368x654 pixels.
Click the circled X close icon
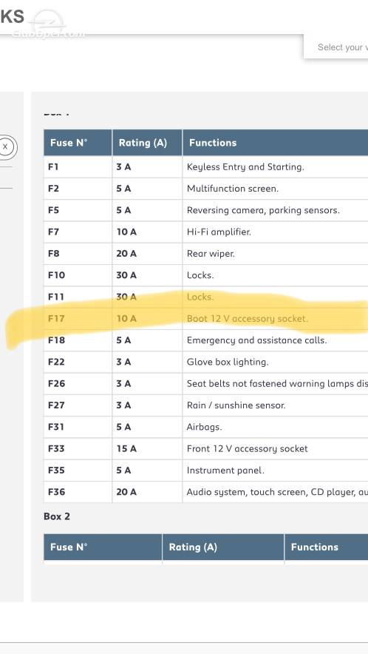point(5,146)
